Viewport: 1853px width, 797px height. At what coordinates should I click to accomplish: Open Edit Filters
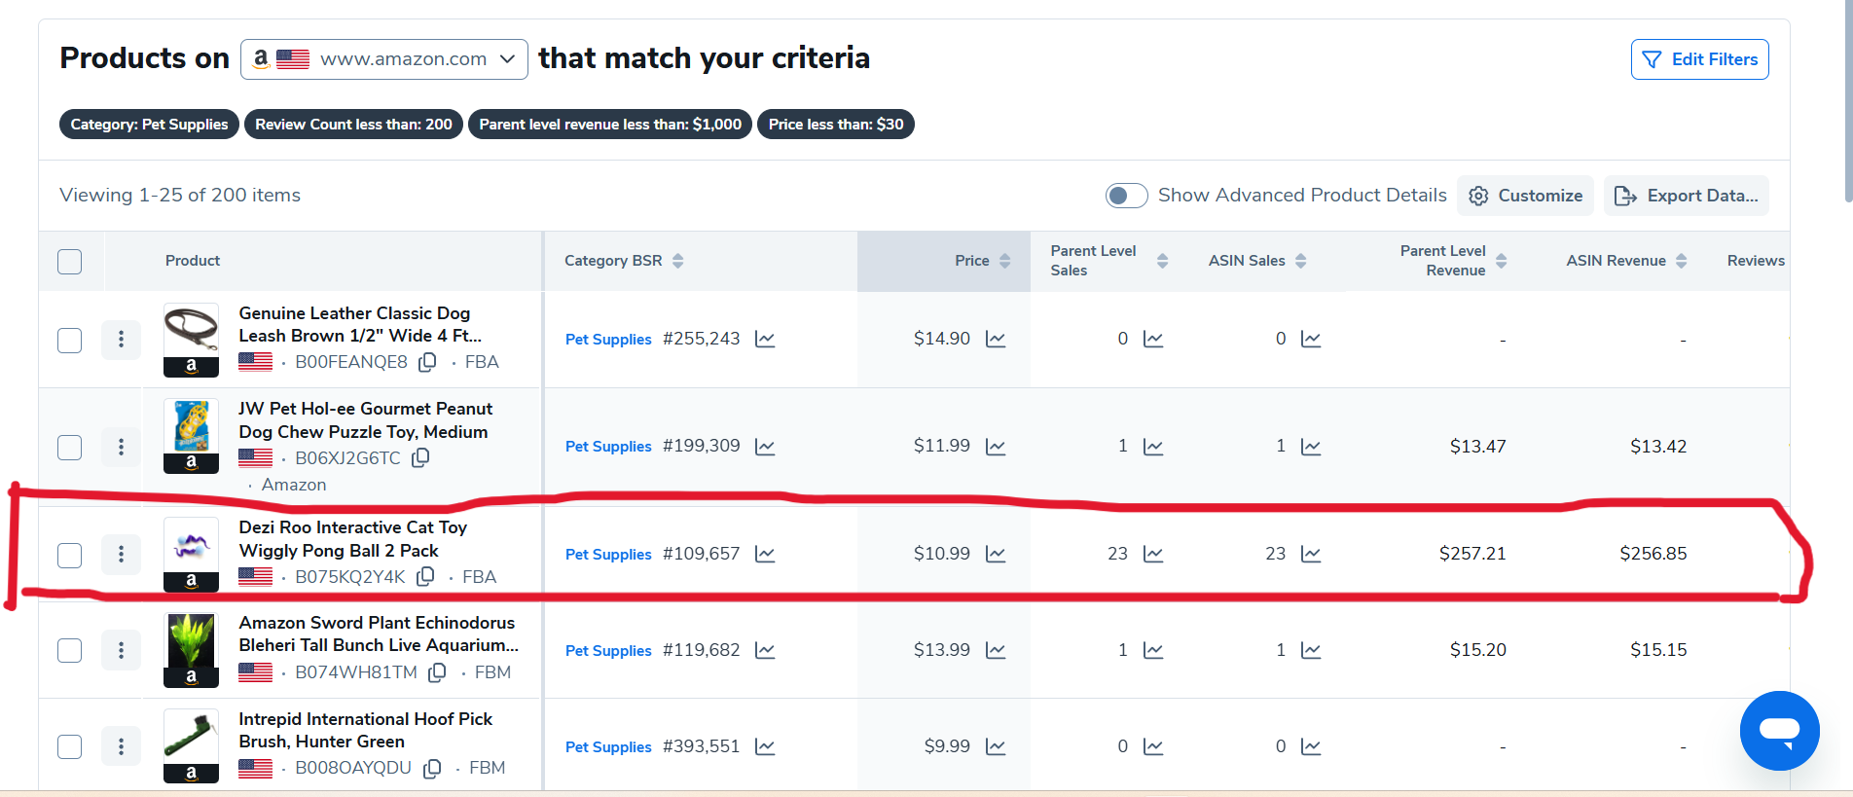(x=1699, y=59)
